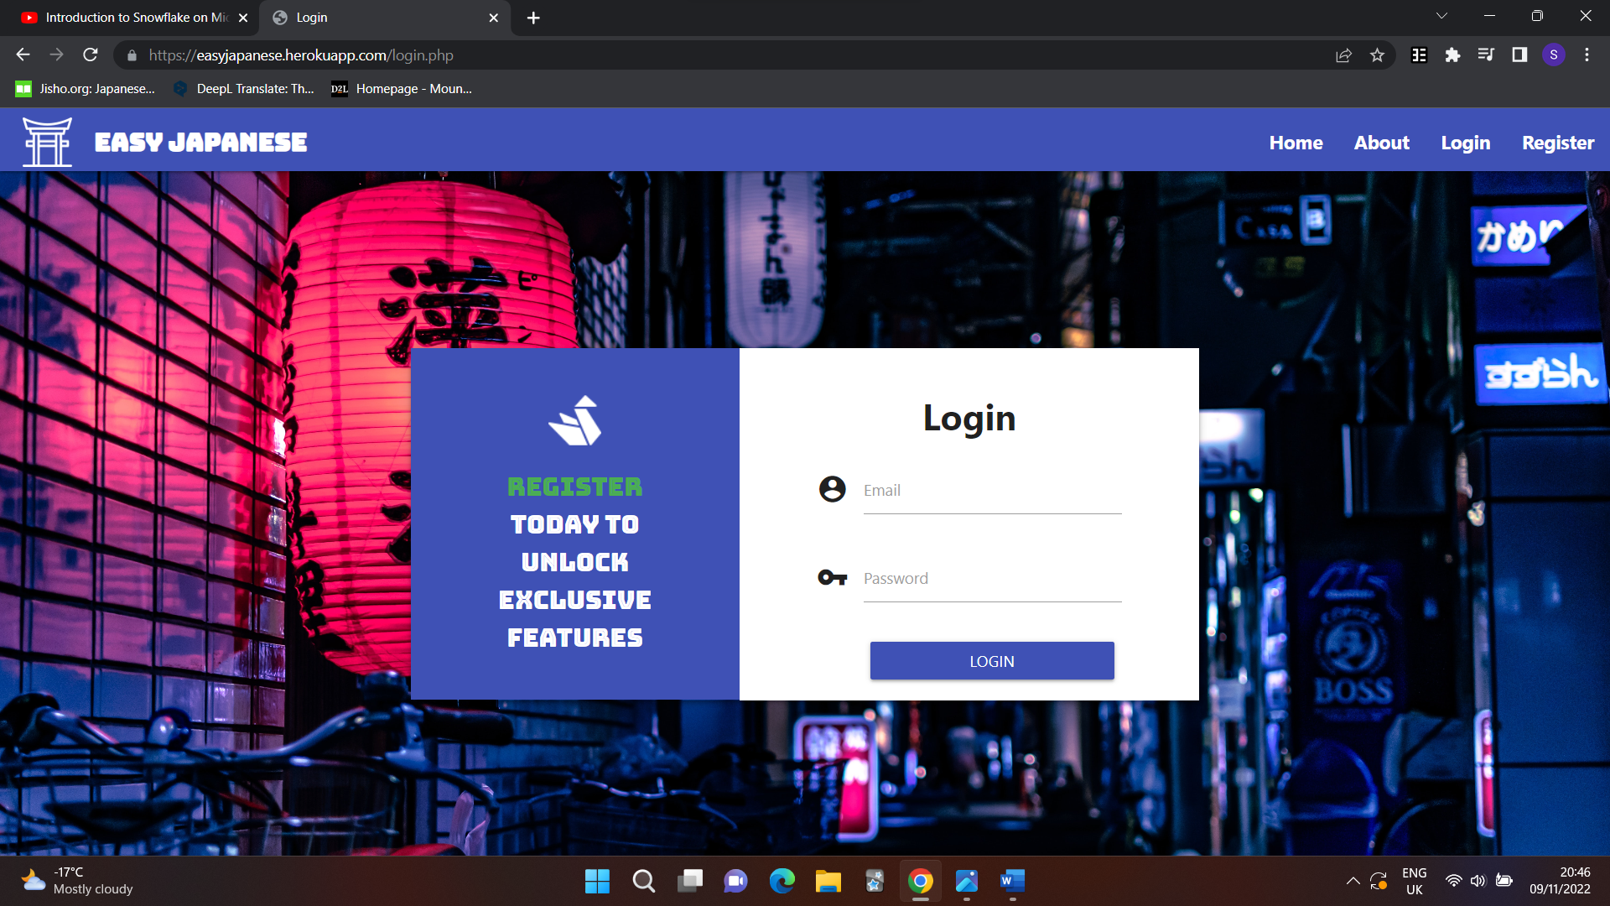Focus the Password input field

click(992, 580)
